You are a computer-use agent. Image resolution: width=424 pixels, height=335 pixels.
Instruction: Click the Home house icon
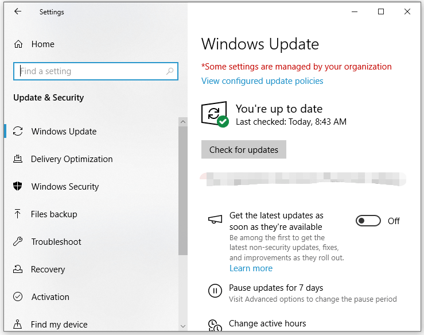[x=18, y=44]
